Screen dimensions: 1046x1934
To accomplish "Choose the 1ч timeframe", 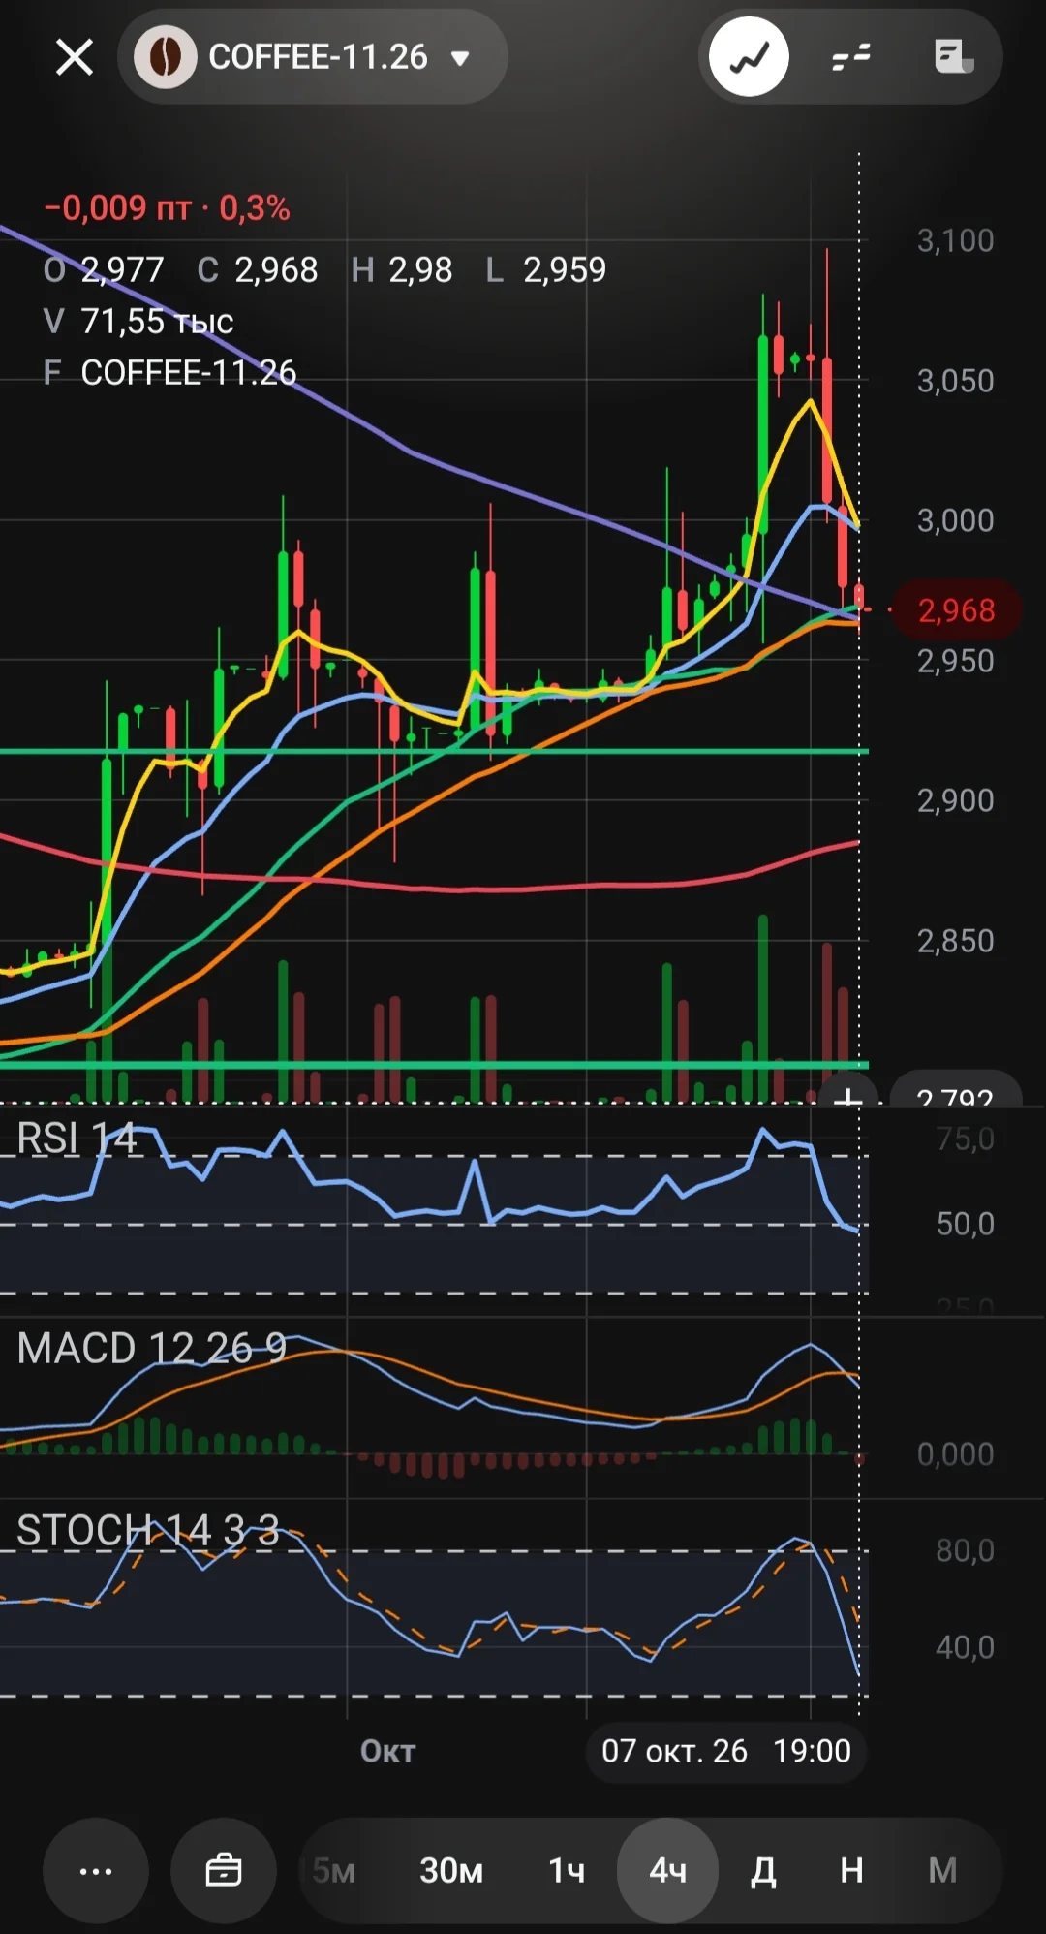I will pyautogui.click(x=567, y=1871).
